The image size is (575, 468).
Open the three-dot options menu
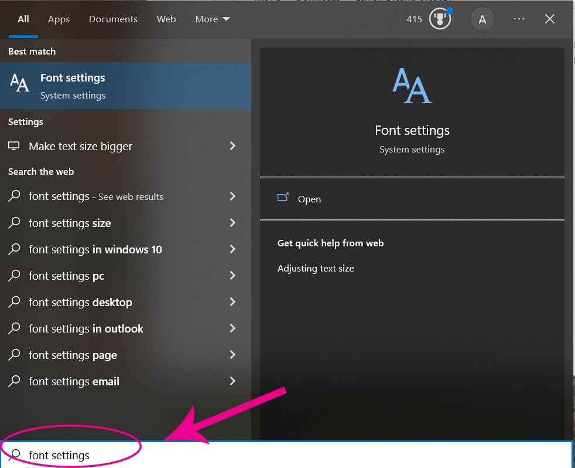[x=519, y=19]
